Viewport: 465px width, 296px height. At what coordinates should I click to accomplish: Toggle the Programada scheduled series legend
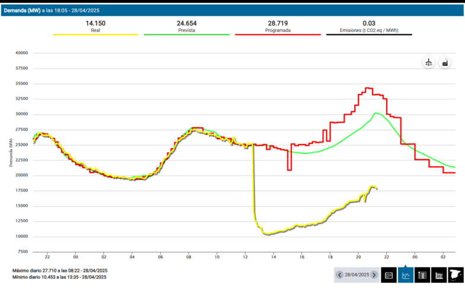[x=278, y=30]
